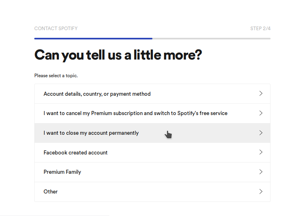
Task: Click the Contact Spotify header label
Action: [x=56, y=29]
